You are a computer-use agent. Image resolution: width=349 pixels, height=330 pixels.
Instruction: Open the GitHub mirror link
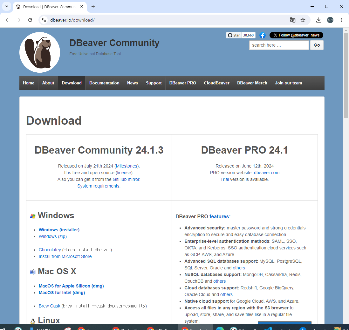(x=126, y=179)
